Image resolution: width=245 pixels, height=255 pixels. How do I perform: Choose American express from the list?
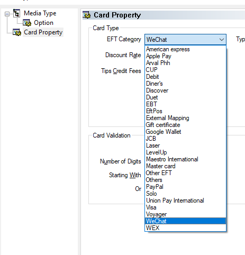(185, 49)
